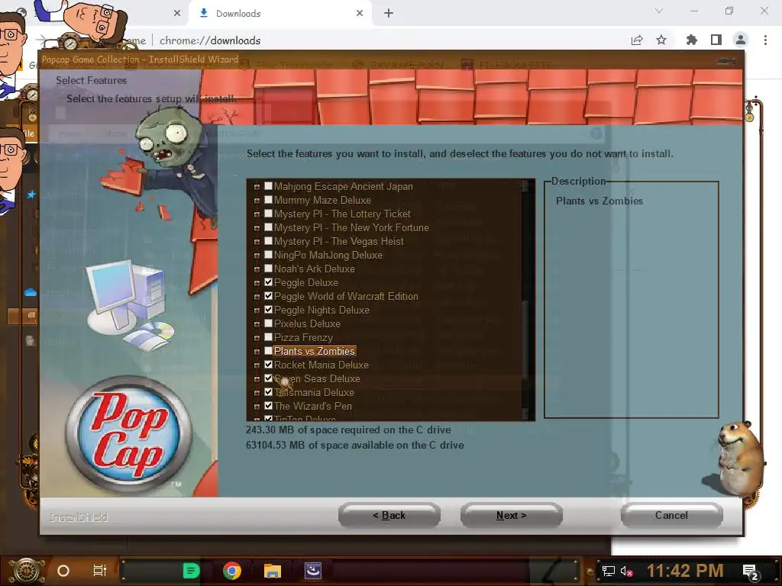Screen dimensions: 782x586
Task: Click muted volume tray icon
Action: 627,571
